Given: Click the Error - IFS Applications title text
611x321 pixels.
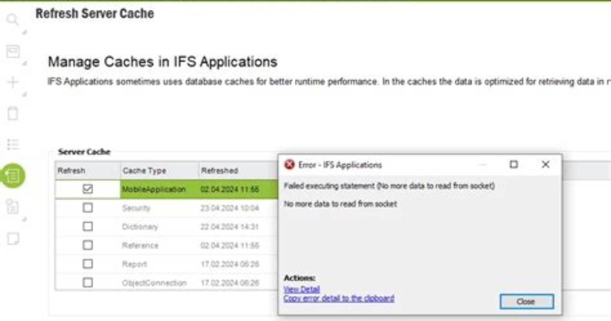Looking at the screenshot, I should click(x=340, y=165).
